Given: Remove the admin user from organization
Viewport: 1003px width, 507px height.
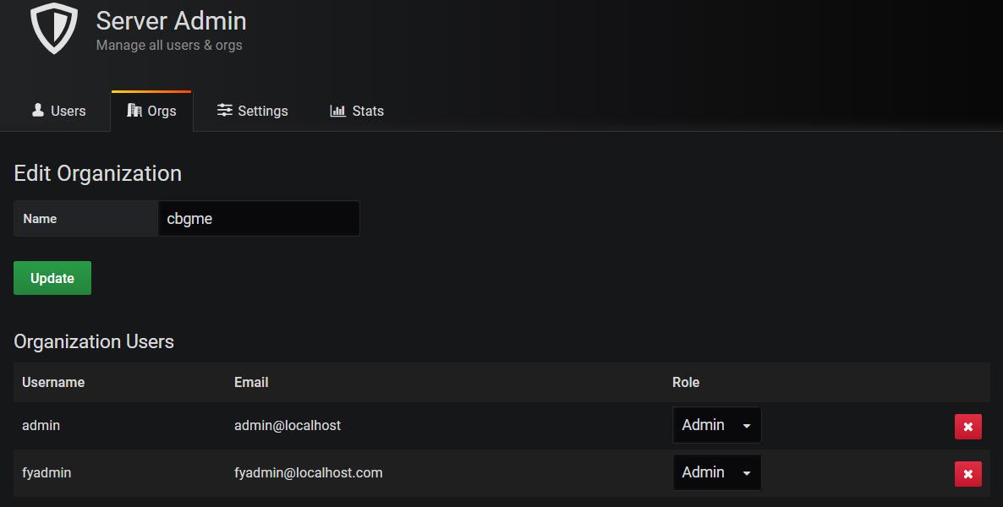Looking at the screenshot, I should (x=967, y=427).
